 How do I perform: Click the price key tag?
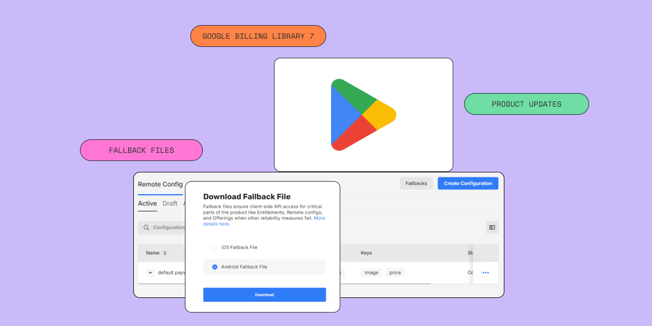395,273
